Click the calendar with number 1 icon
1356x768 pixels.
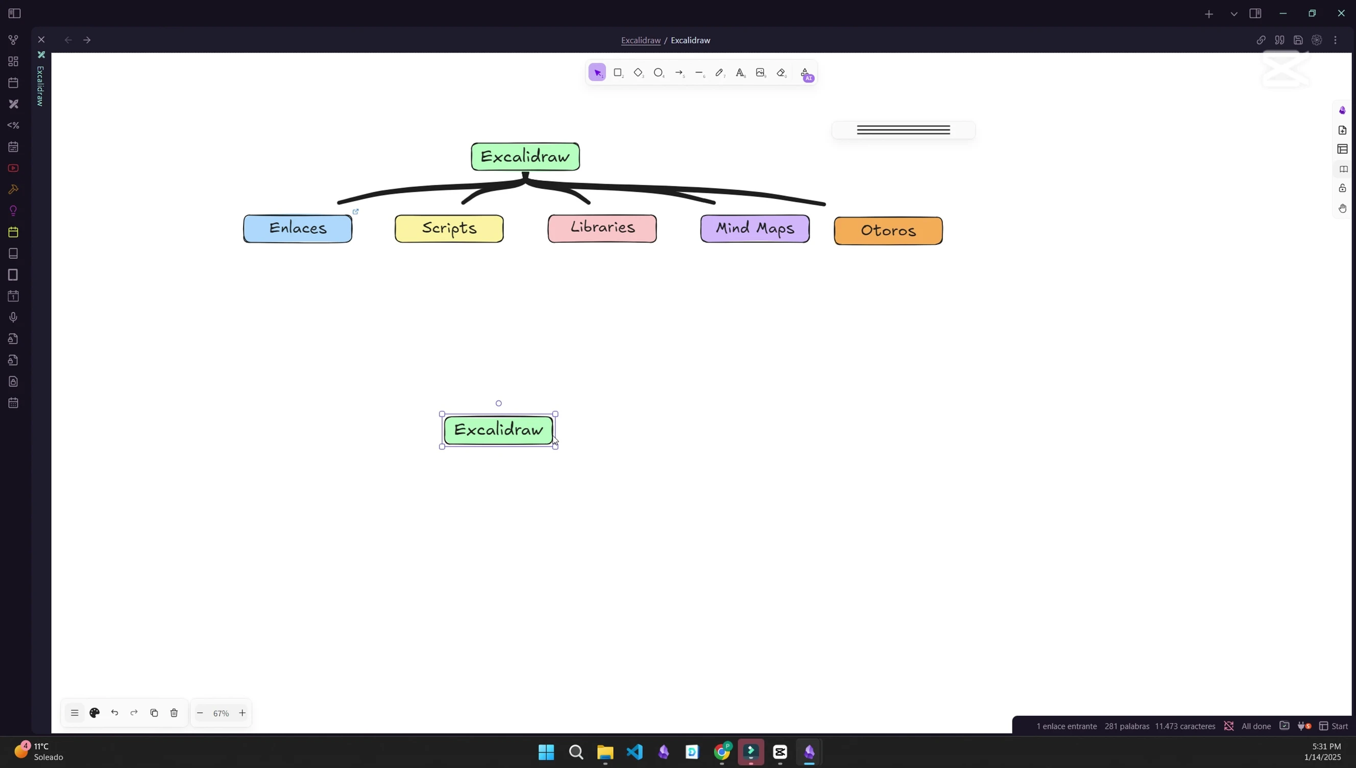click(x=13, y=296)
